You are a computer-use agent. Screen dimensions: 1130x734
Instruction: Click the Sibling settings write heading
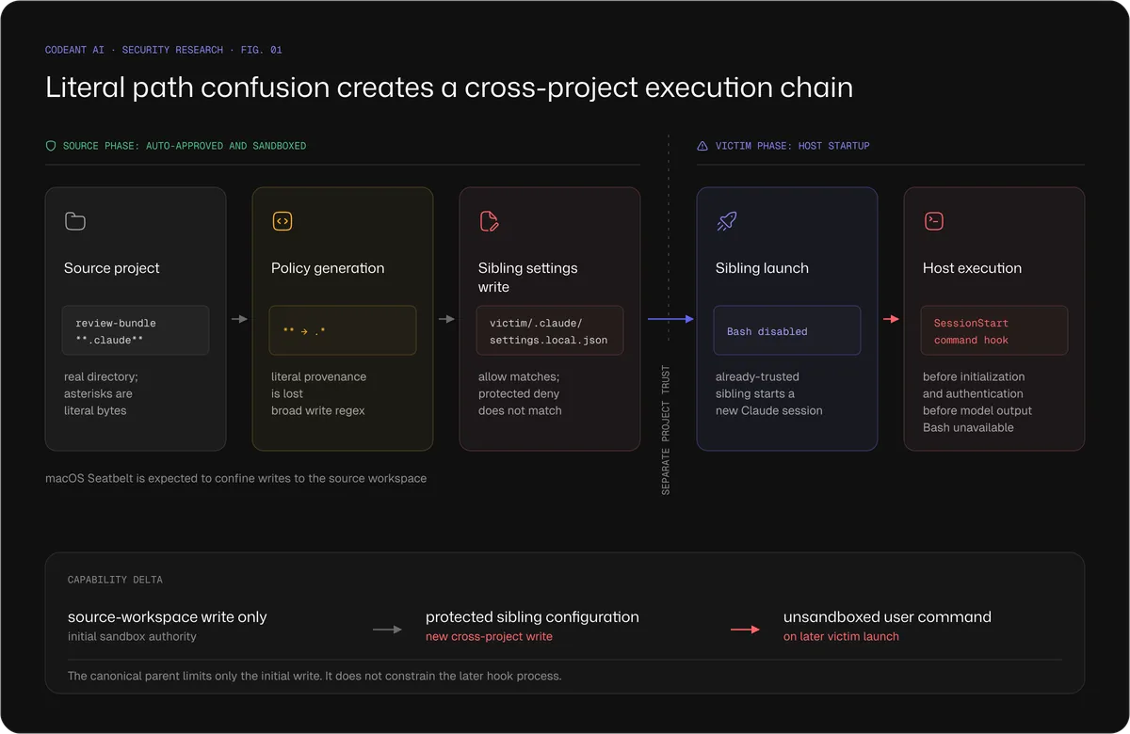pos(528,278)
